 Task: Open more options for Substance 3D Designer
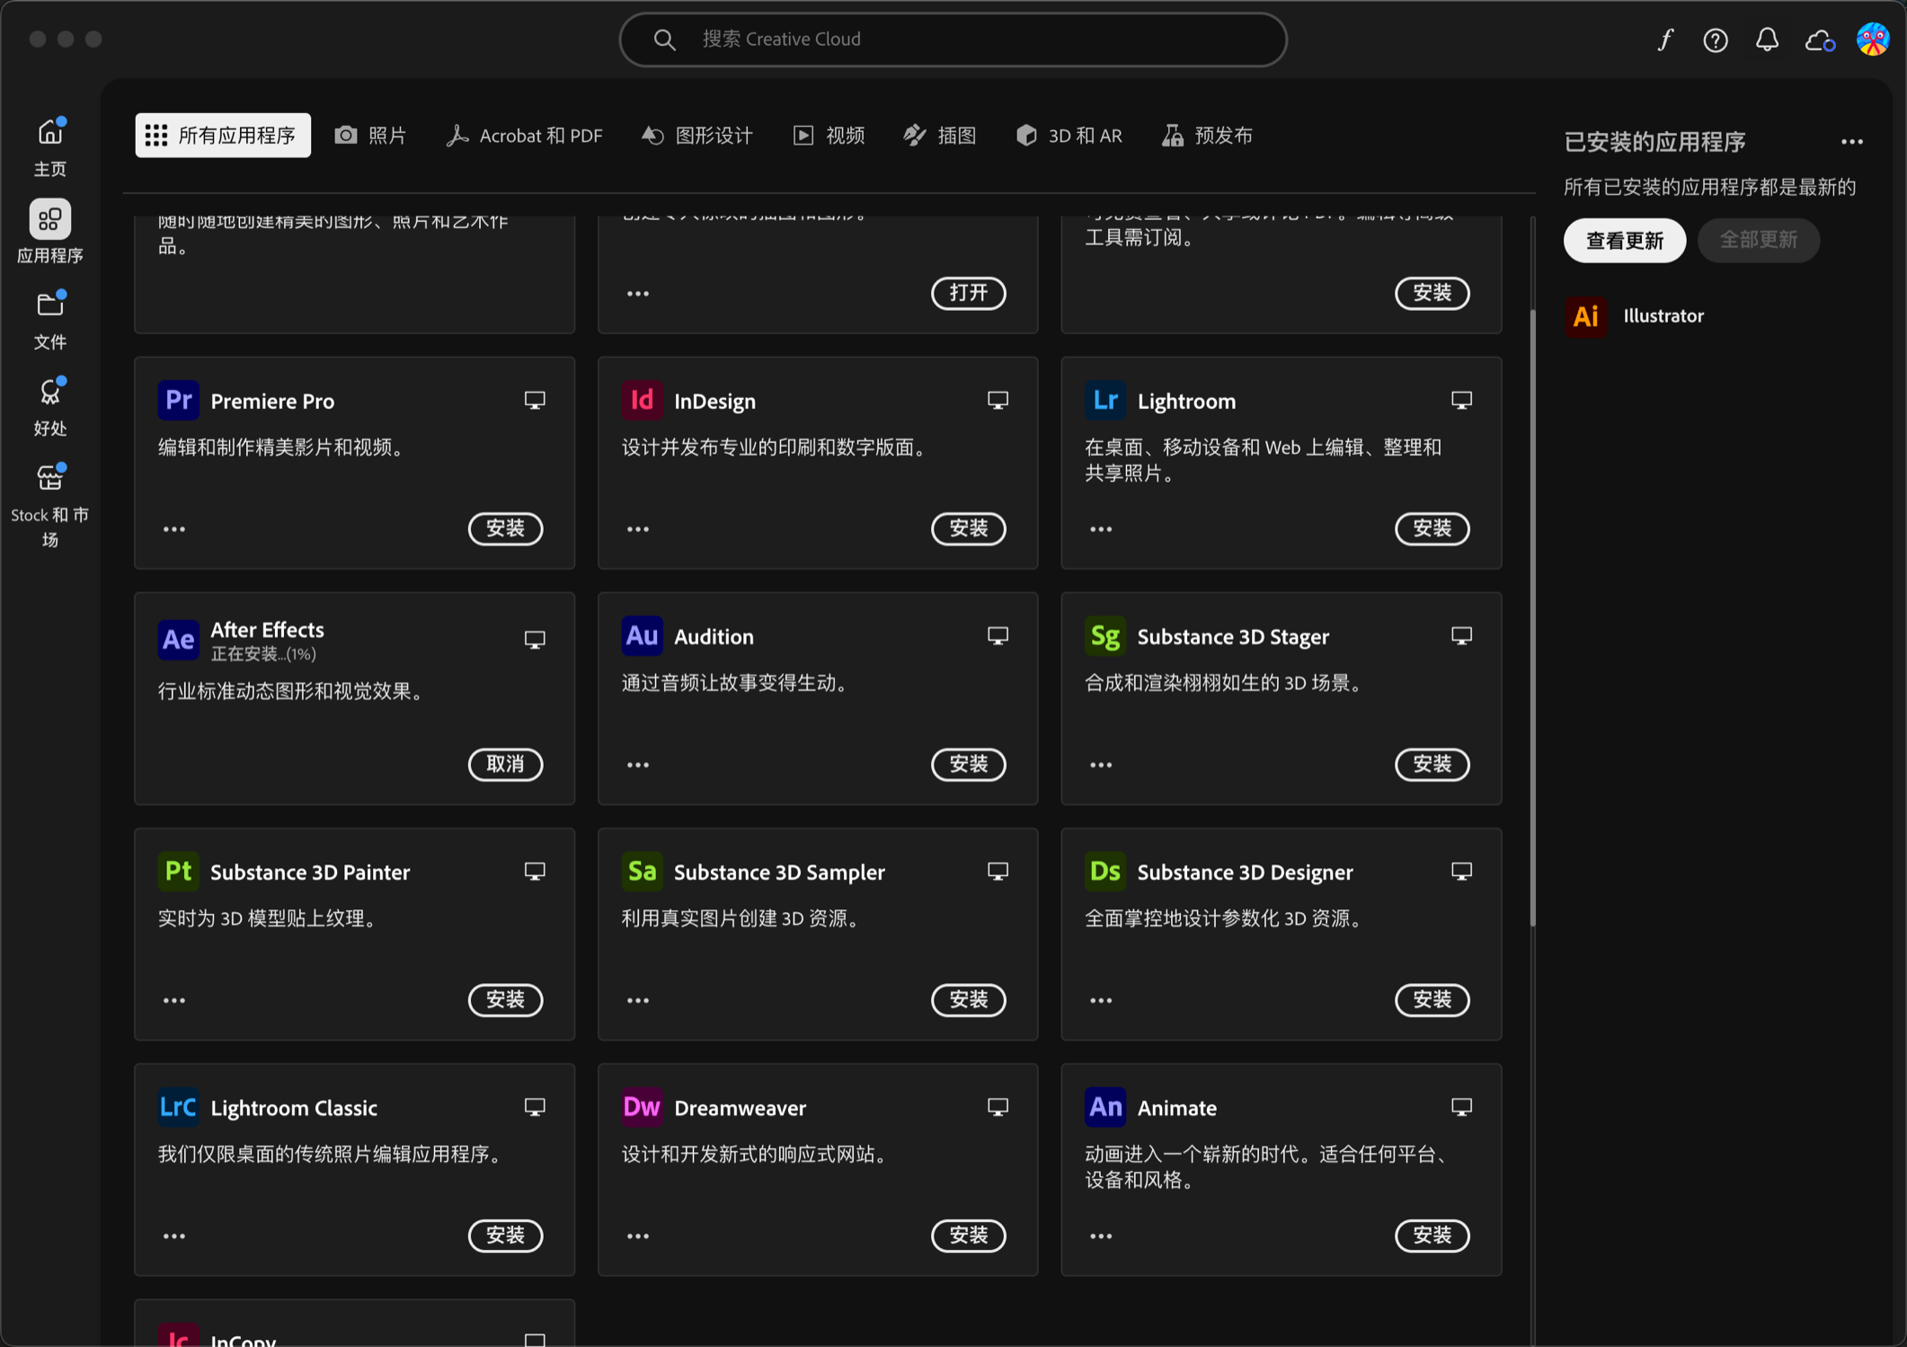point(1101,1000)
